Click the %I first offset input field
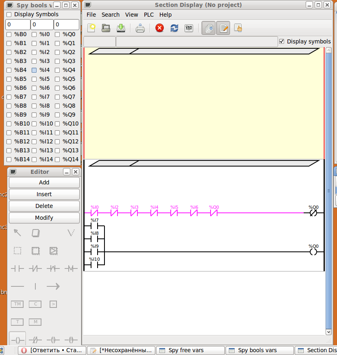Image resolution: width=337 pixels, height=355 pixels. coord(42,24)
